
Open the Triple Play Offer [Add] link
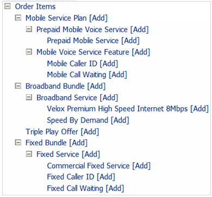coord(62,132)
